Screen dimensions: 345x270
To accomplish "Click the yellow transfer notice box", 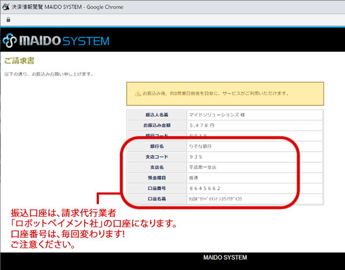I will 225,94.
